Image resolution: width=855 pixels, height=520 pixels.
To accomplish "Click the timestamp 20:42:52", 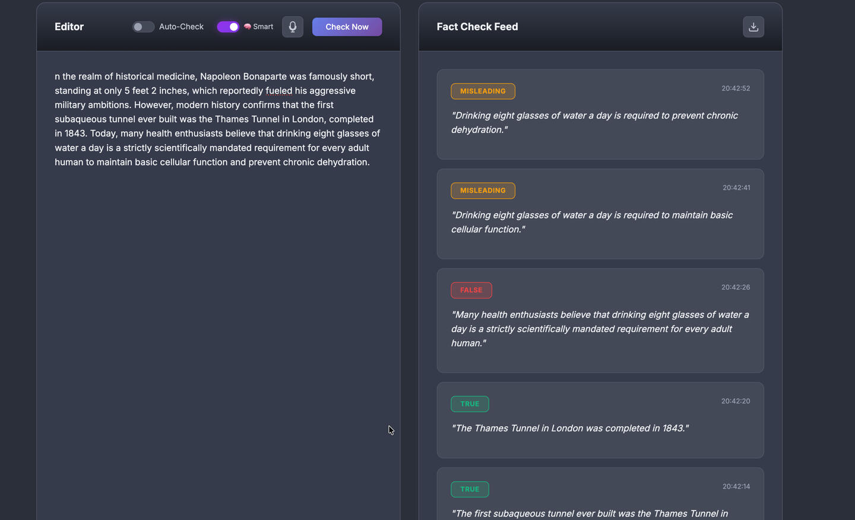I will click(x=736, y=88).
